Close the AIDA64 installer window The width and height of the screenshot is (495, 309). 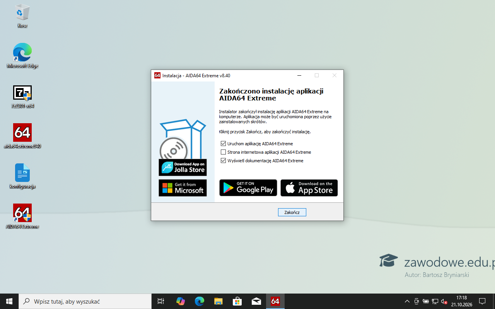click(x=335, y=76)
